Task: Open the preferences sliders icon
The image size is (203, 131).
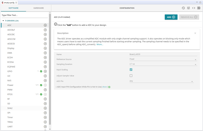Action: pyautogui.click(x=189, y=8)
